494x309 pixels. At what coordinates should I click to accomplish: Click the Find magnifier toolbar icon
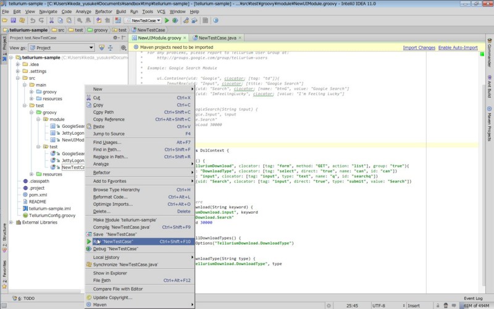point(80,20)
